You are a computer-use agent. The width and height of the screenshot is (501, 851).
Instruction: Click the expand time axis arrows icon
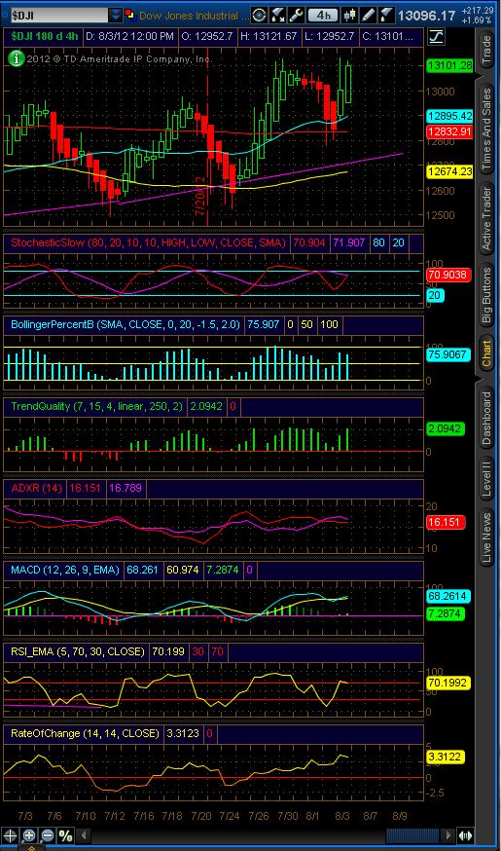point(465,835)
